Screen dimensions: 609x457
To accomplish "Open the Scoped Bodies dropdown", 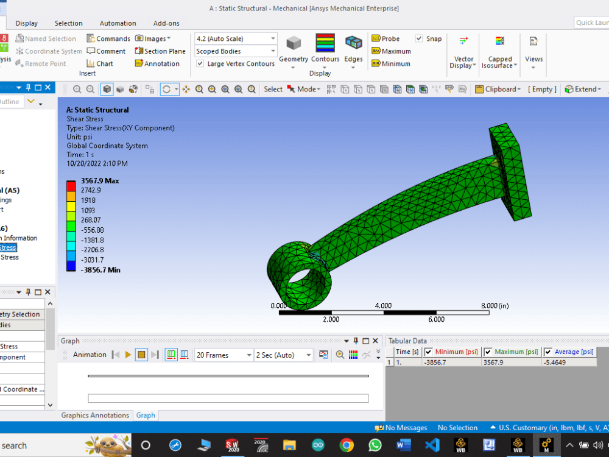I will point(273,51).
